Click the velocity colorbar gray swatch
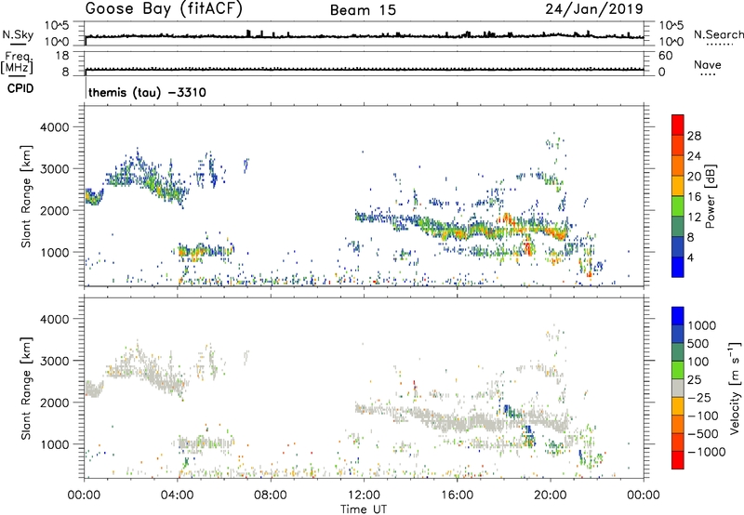Image resolution: width=744 pixels, height=515 pixels. [678, 389]
